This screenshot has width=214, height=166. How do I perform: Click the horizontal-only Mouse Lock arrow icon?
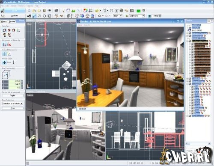click(9, 62)
